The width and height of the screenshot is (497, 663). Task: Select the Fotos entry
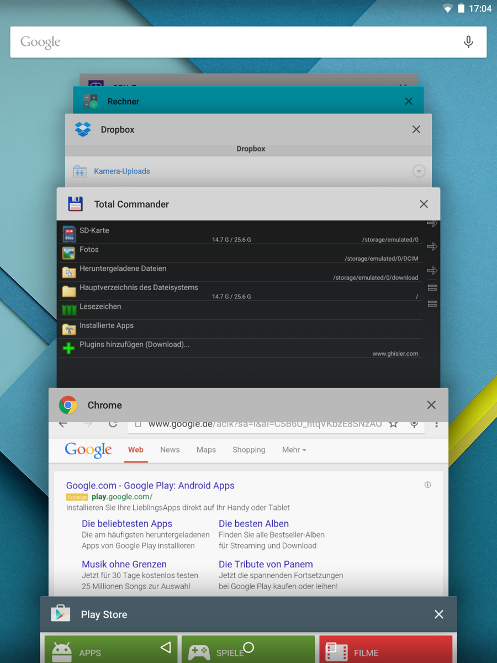click(240, 254)
